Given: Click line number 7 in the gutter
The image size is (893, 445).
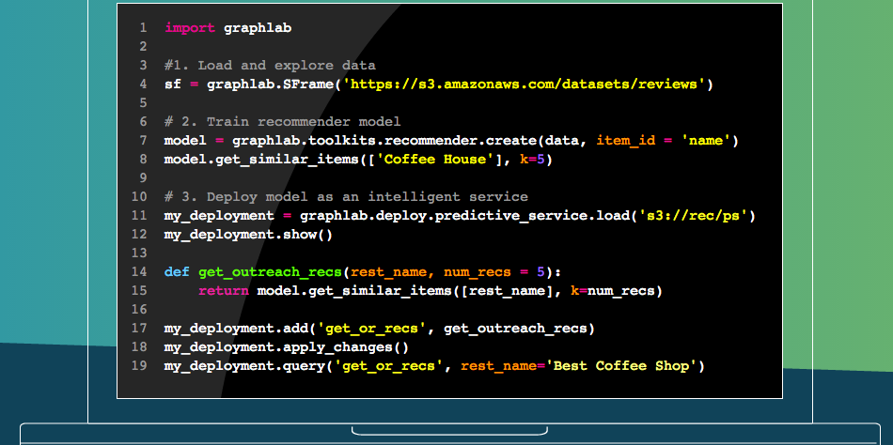Looking at the screenshot, I should point(143,141).
